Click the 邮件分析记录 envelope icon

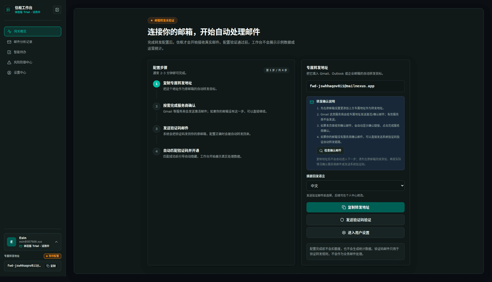click(x=9, y=42)
